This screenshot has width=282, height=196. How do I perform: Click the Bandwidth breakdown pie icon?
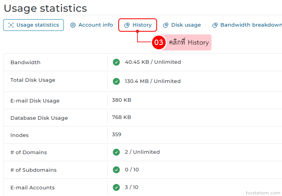coord(215,25)
